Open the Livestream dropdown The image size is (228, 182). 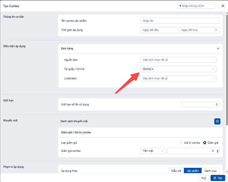(x=178, y=78)
